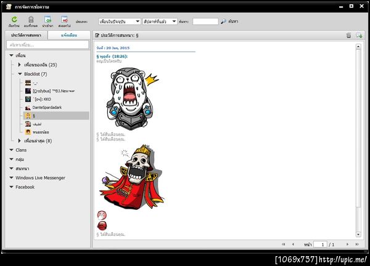Viewport: 370px width, 266px height.
Task: Click the trash can delete-all icon
Action: 31,20
